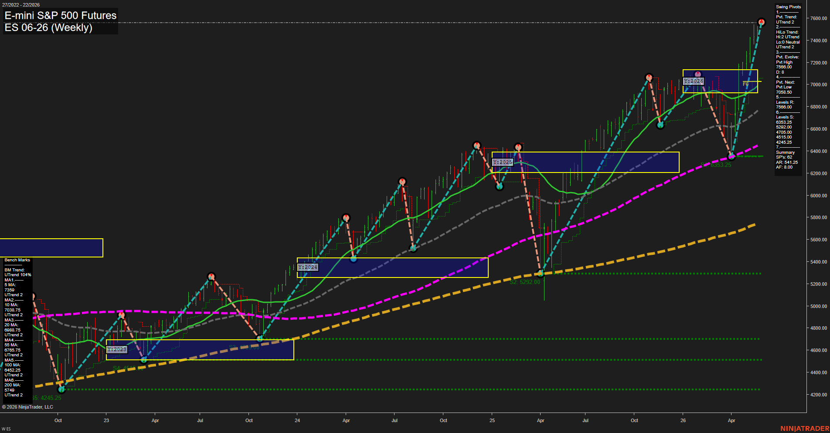
Task: Click the AF: 8.00 summary value
Action: pyautogui.click(x=784, y=167)
